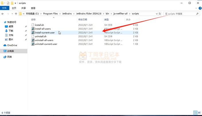Collapse the ribbon with chevron

196,8
